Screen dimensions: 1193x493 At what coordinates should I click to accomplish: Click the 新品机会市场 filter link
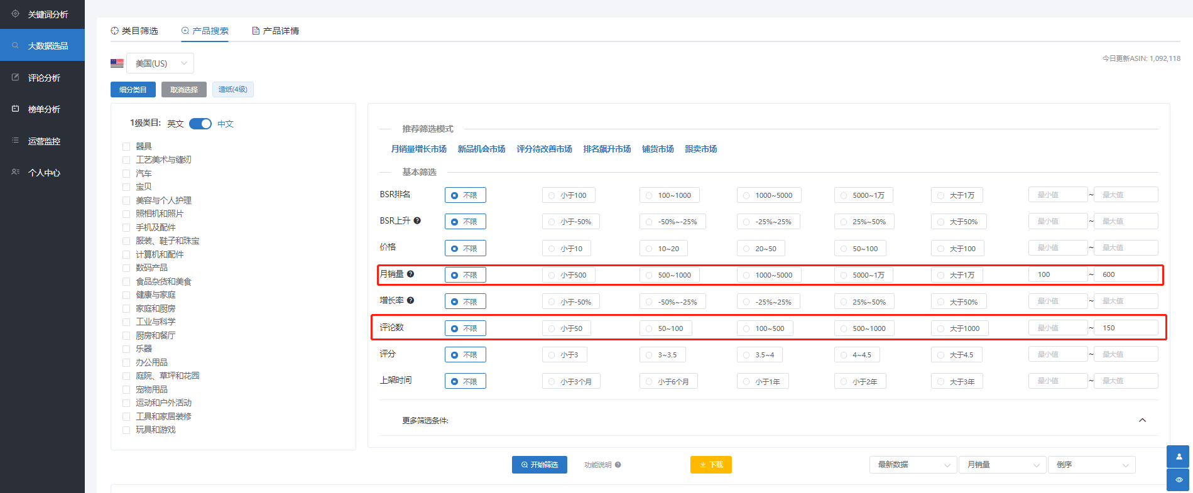(x=481, y=149)
